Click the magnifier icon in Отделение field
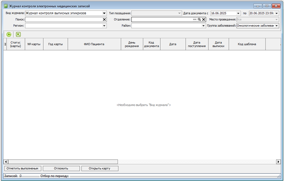 pos(199,20)
